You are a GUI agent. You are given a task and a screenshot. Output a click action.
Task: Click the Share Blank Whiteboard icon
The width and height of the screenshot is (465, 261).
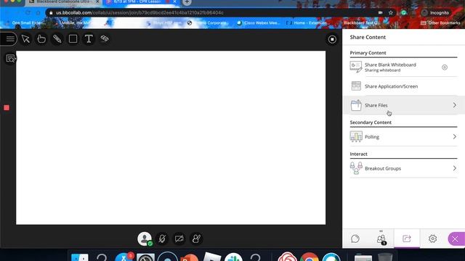click(x=356, y=67)
